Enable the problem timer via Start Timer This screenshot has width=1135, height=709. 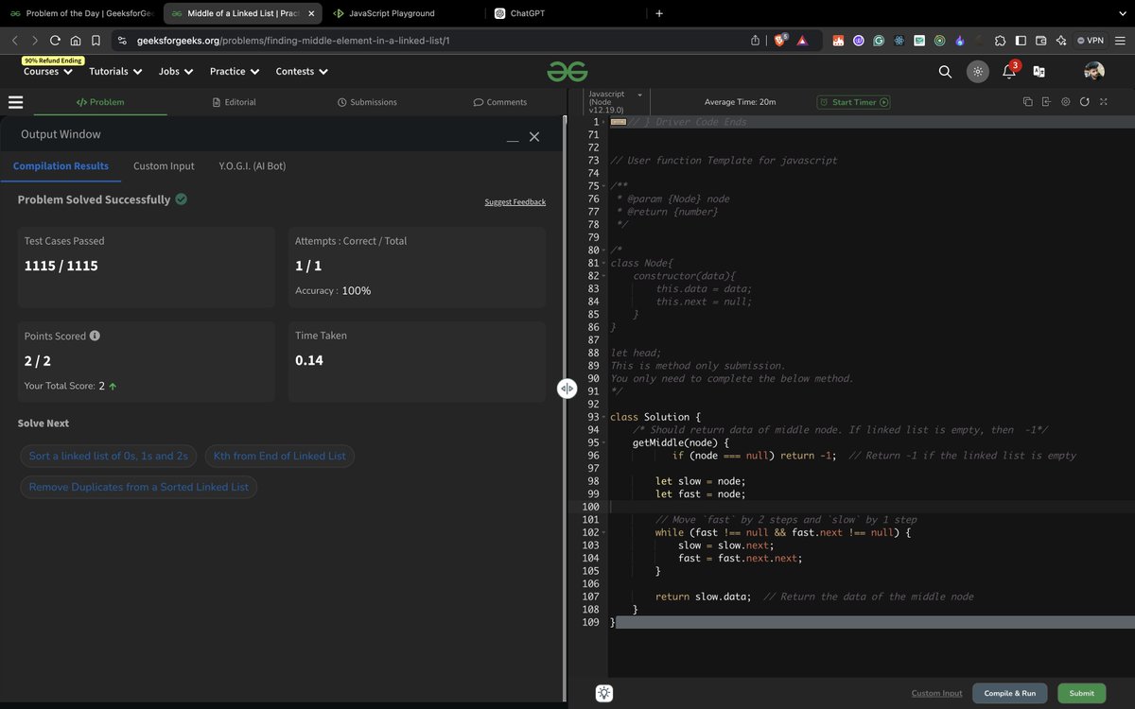853,101
